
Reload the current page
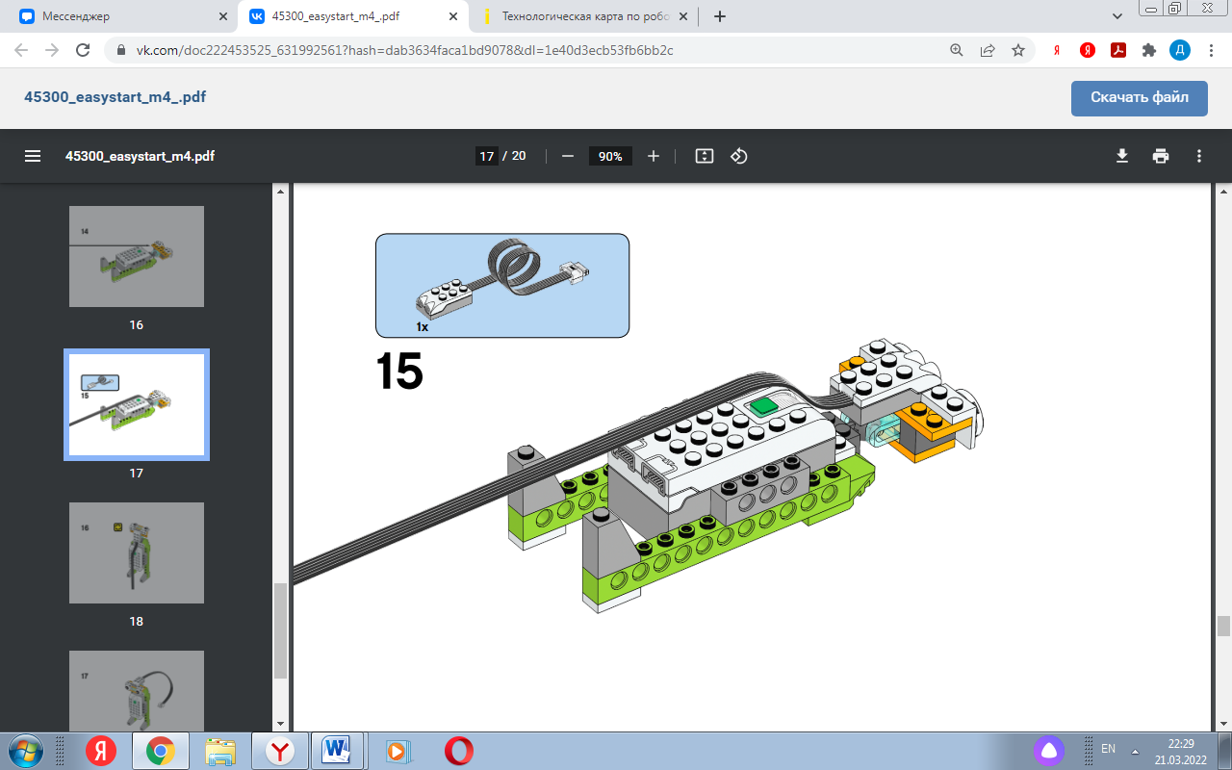(83, 50)
